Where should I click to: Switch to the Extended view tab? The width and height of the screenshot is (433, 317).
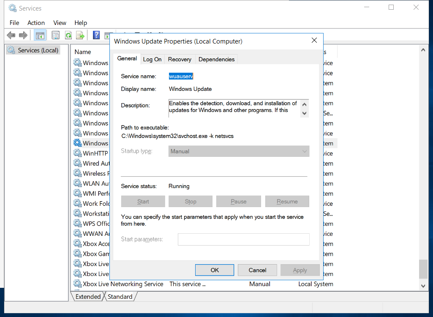click(88, 297)
